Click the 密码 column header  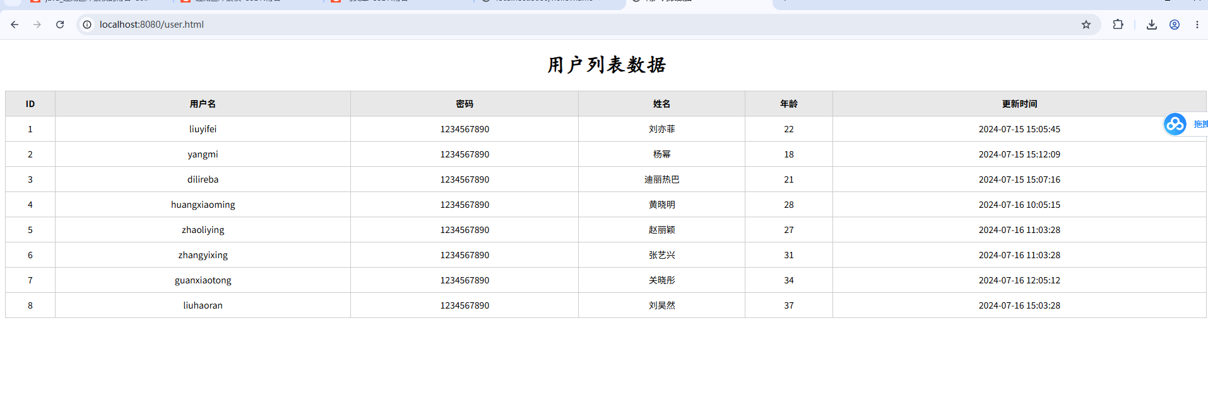tap(465, 104)
